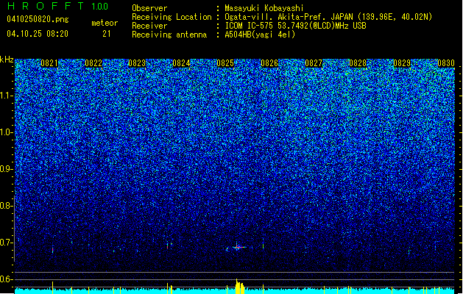Click the meteor count label

click(105, 23)
